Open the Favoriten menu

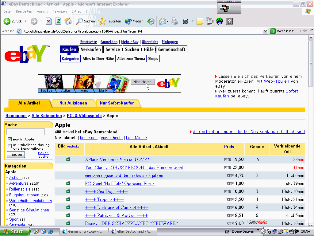click(x=59, y=11)
